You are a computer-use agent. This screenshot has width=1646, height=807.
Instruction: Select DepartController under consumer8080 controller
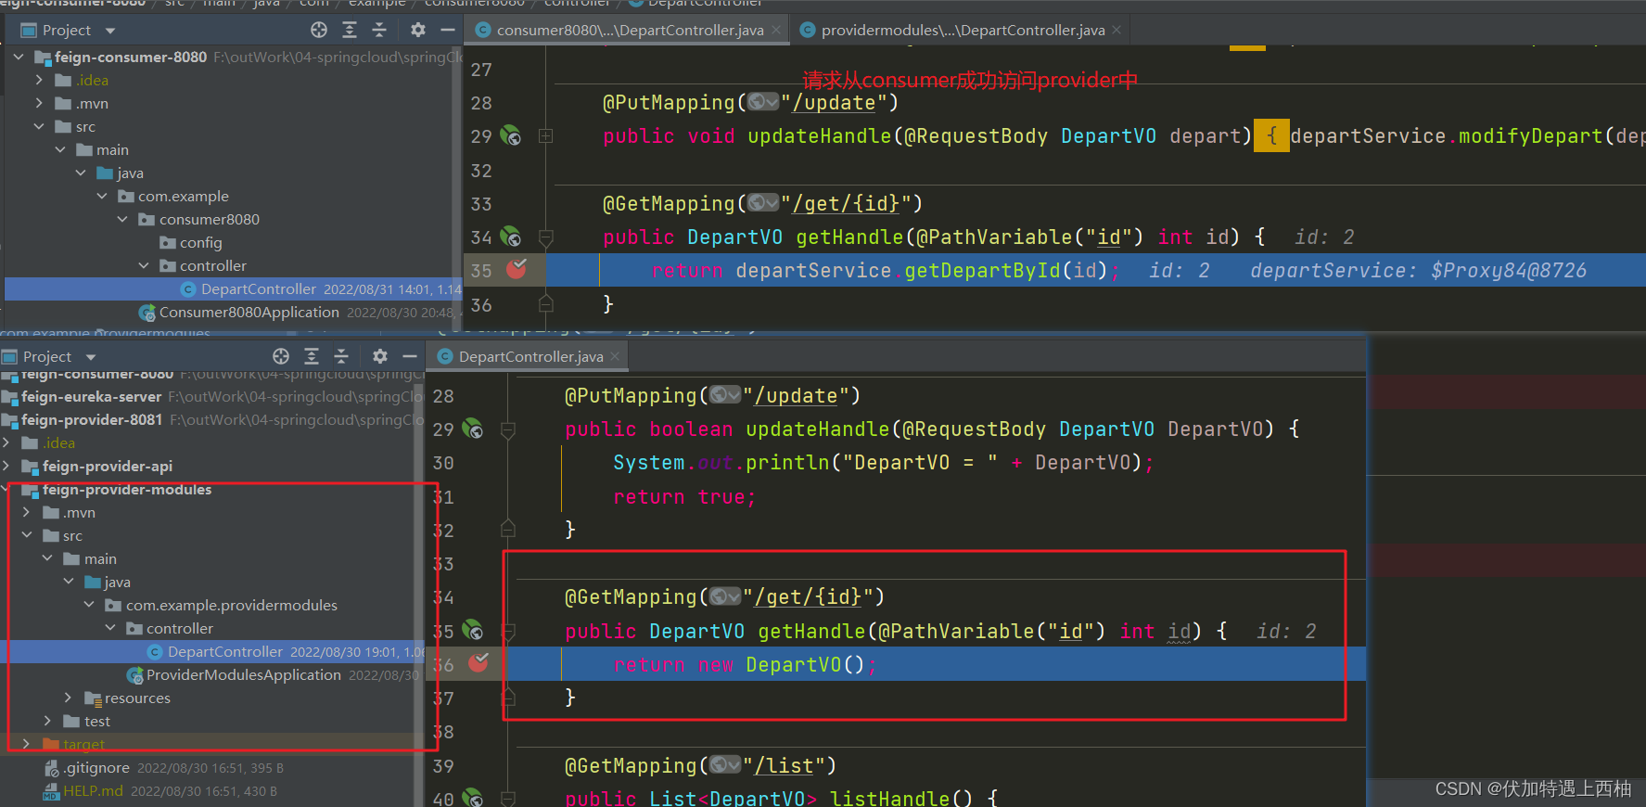point(258,288)
